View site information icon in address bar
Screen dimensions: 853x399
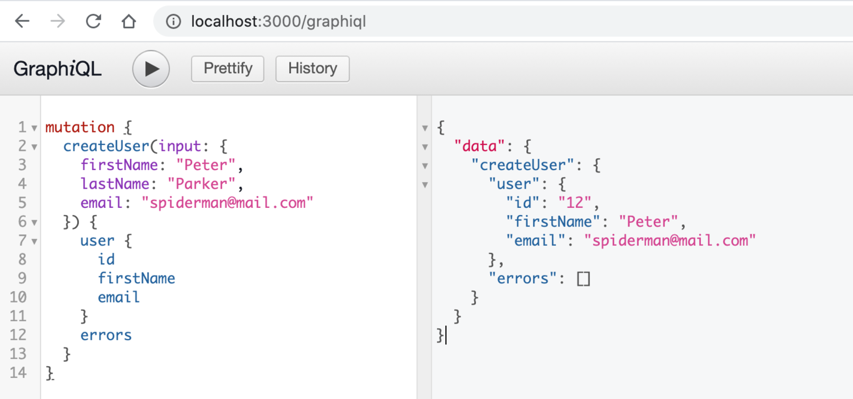coord(173,22)
